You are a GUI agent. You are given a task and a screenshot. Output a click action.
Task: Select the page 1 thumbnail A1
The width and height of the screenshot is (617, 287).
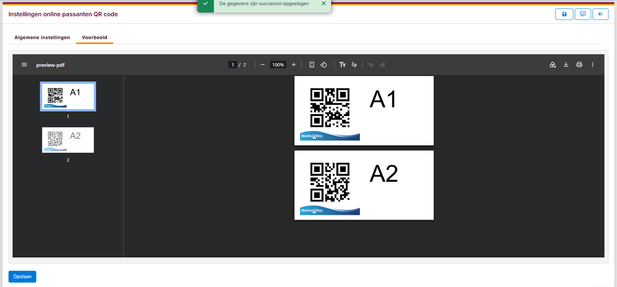[68, 96]
